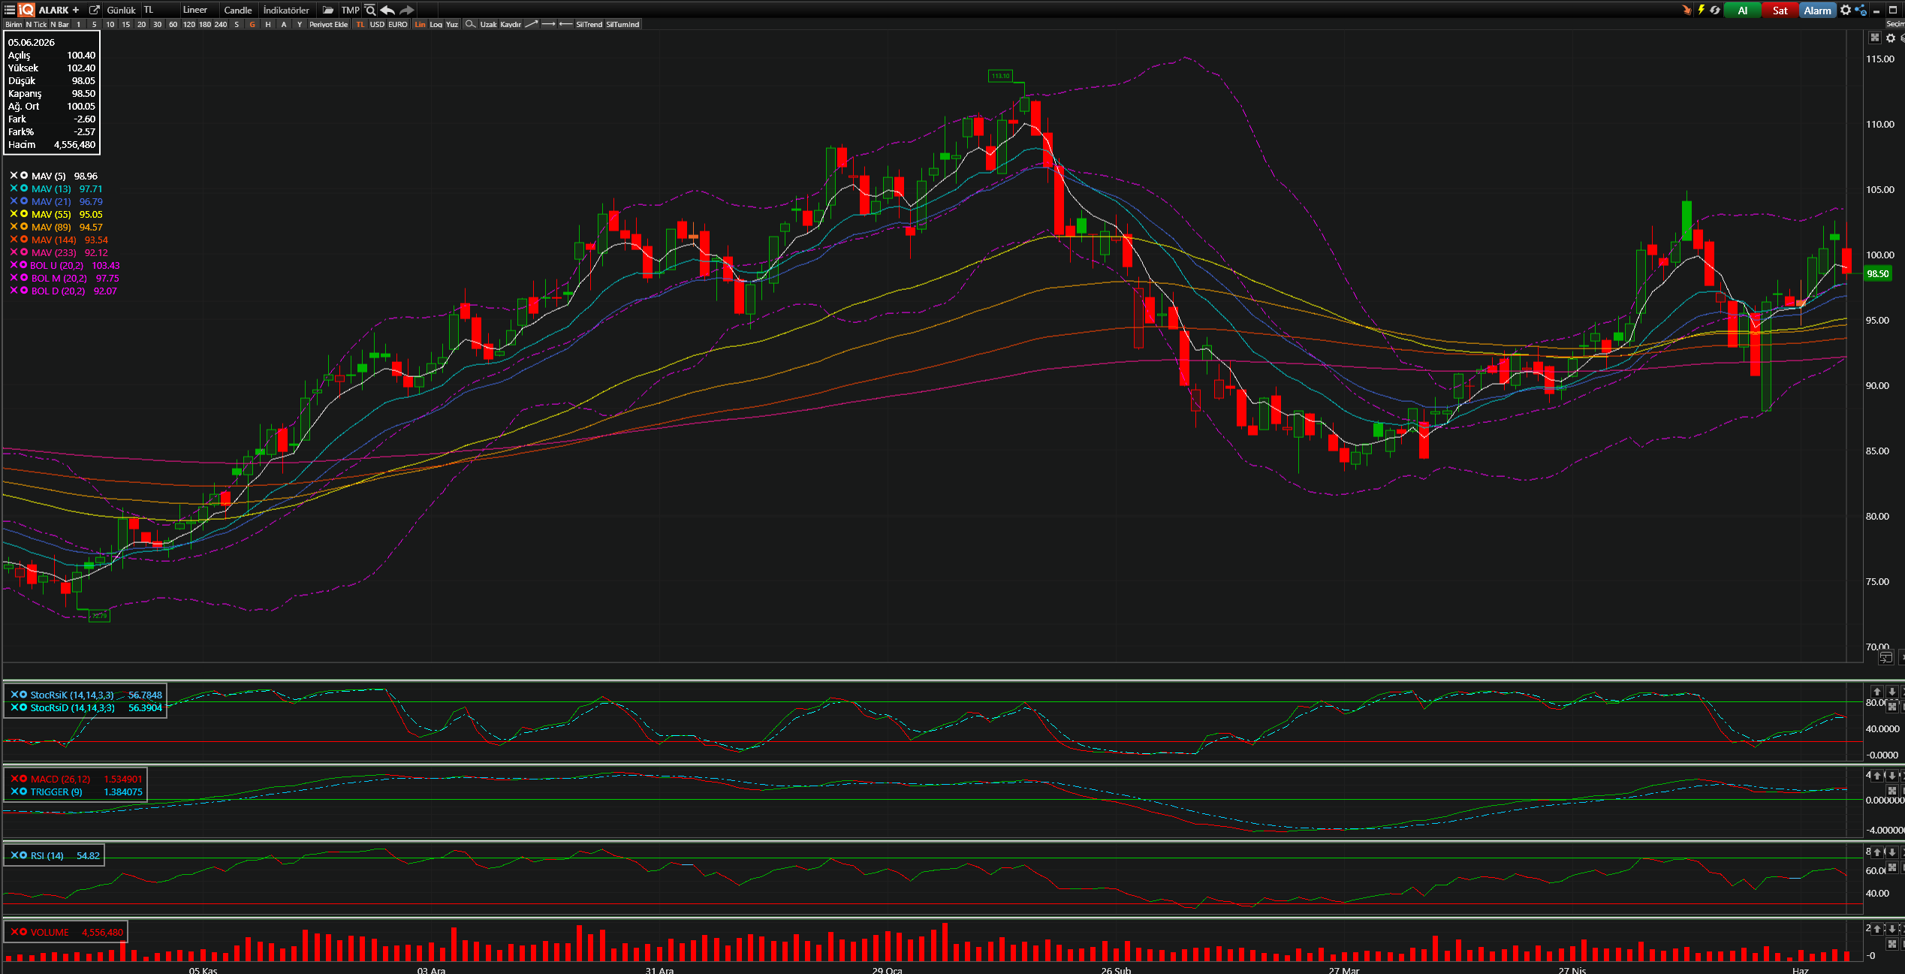
Task: Select the 60 minute period
Action: 173,24
